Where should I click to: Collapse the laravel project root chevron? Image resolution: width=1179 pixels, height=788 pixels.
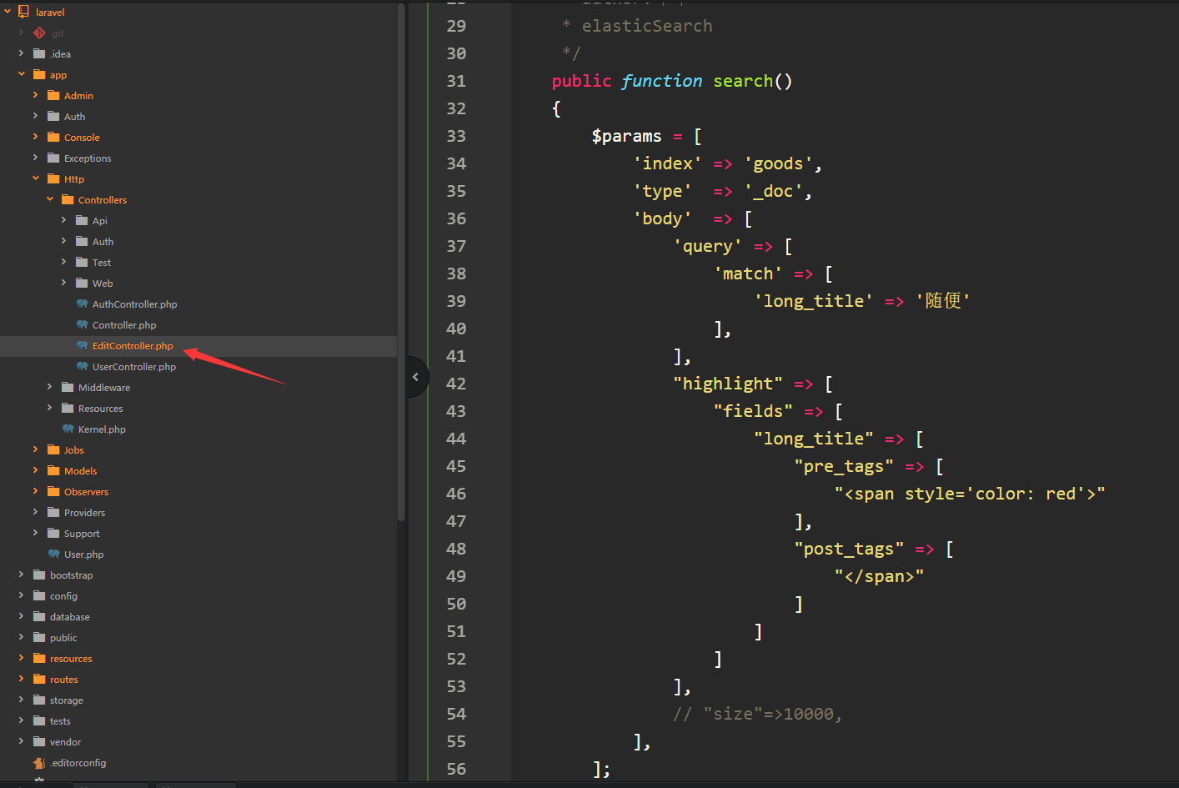coord(8,12)
